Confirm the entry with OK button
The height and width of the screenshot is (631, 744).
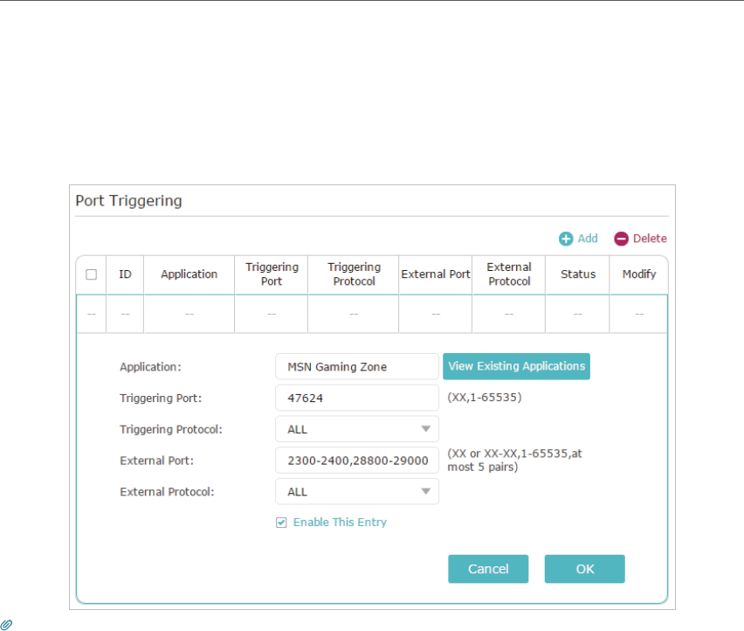click(x=584, y=569)
